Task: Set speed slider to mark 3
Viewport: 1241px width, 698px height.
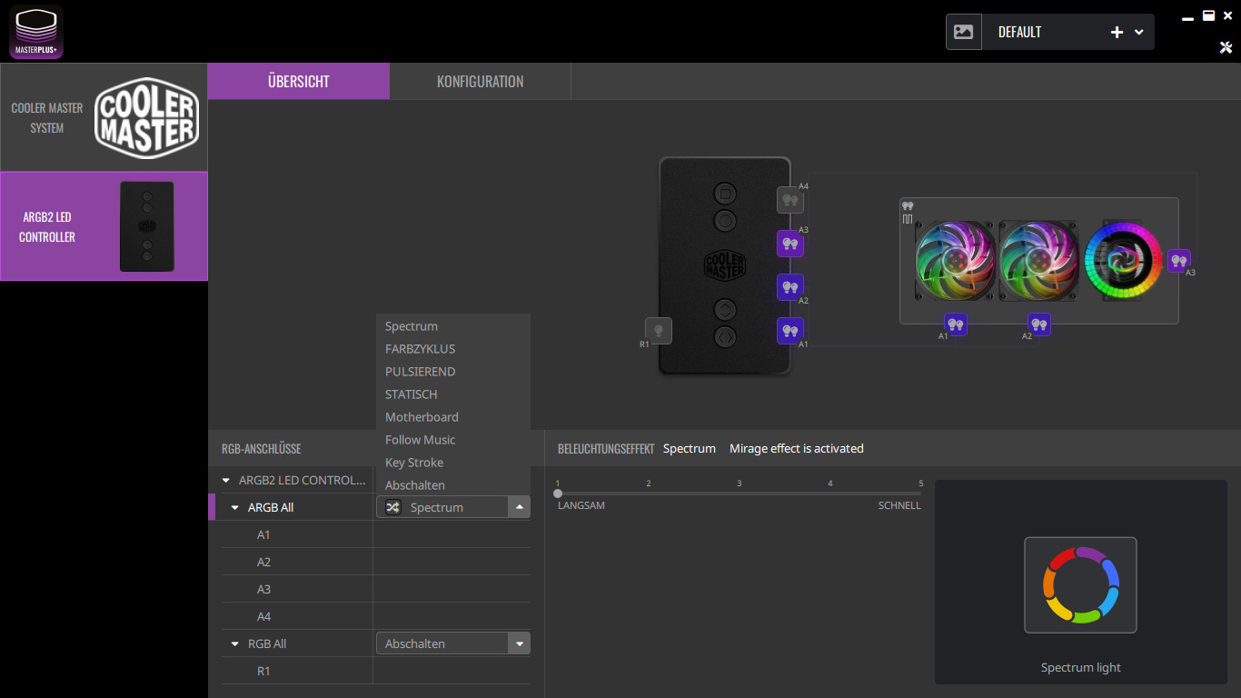Action: point(740,494)
